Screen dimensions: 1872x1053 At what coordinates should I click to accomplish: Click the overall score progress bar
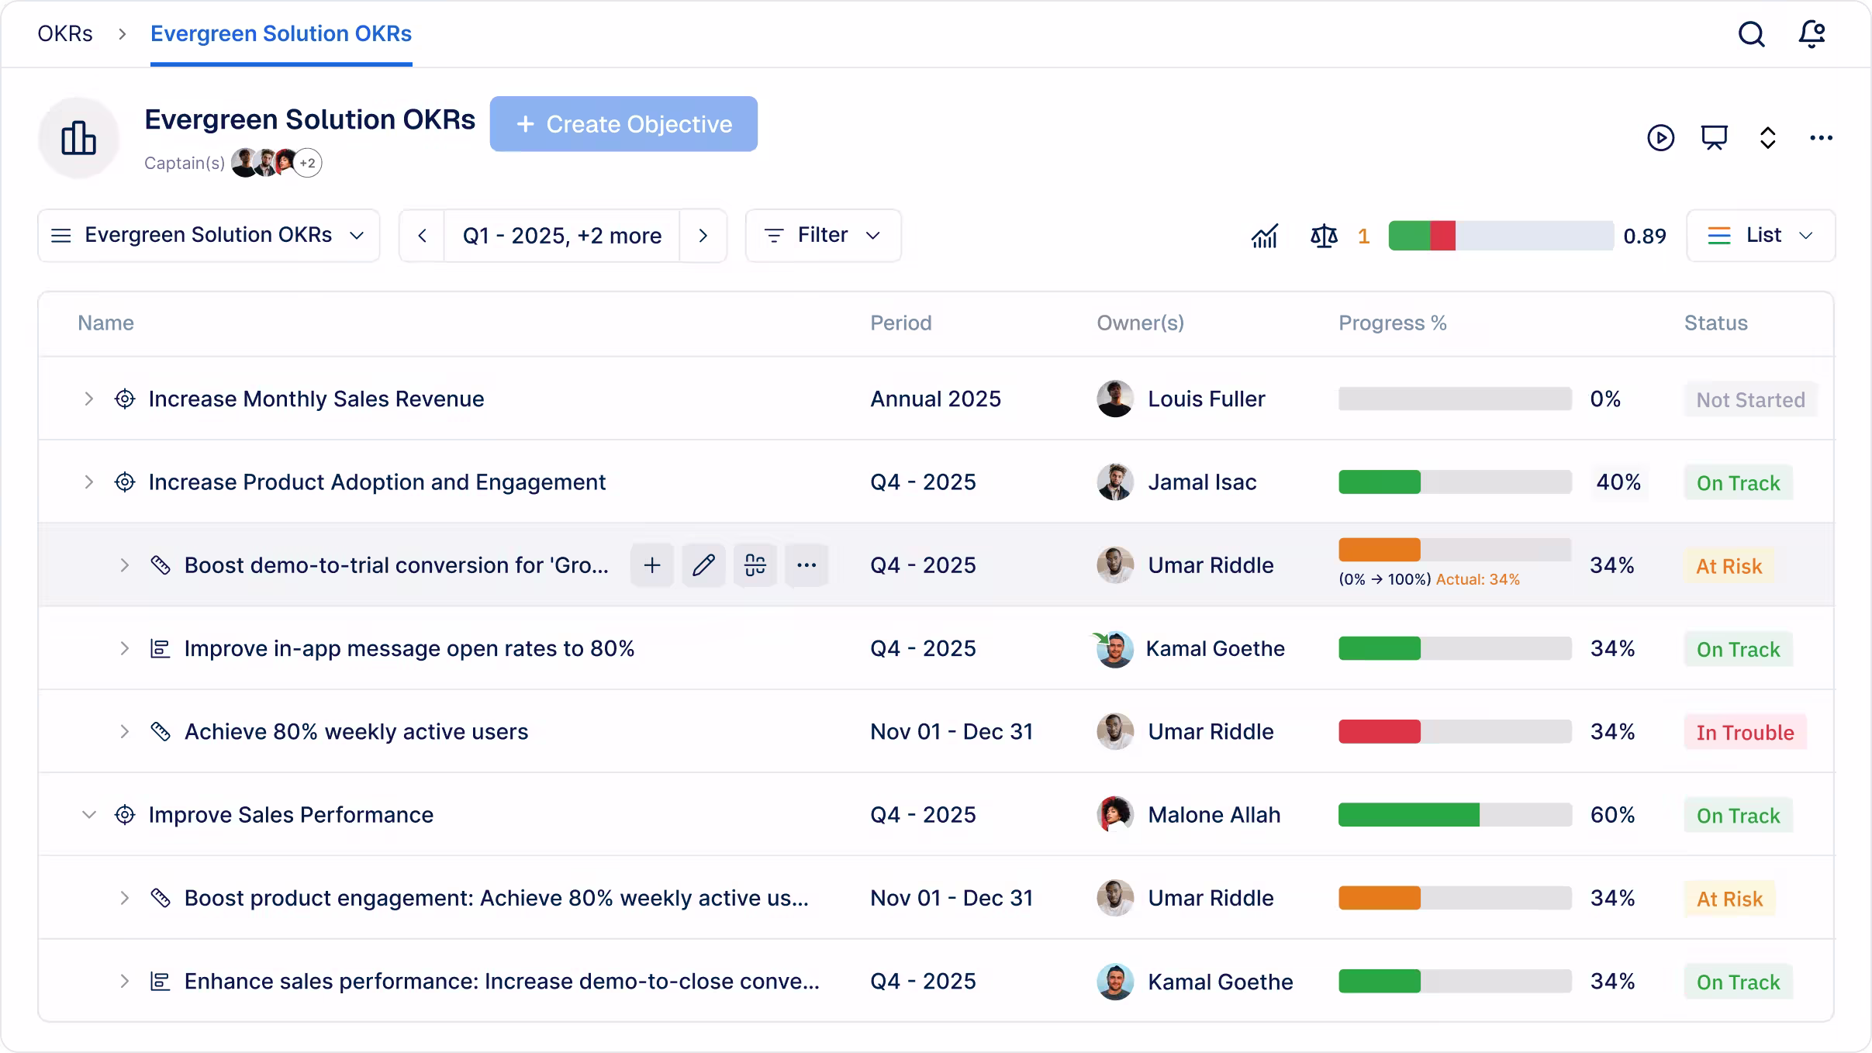tap(1501, 236)
